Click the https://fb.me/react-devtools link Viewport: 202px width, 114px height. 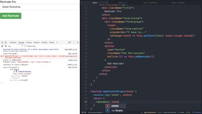coord(15,51)
